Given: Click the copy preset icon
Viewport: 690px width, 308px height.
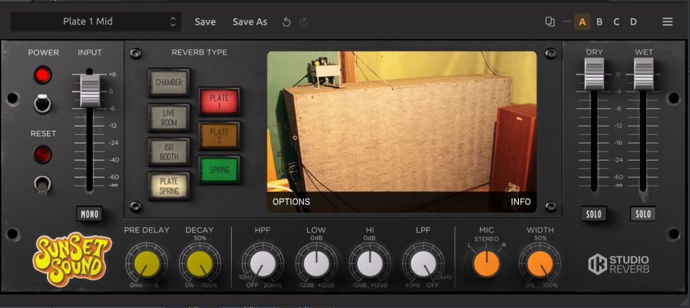Looking at the screenshot, I should 550,22.
